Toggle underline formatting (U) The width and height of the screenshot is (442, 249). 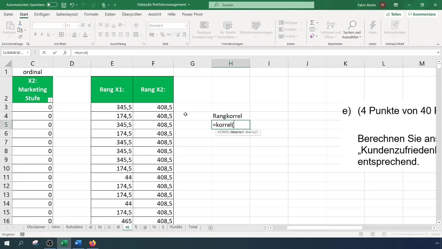coord(48,35)
